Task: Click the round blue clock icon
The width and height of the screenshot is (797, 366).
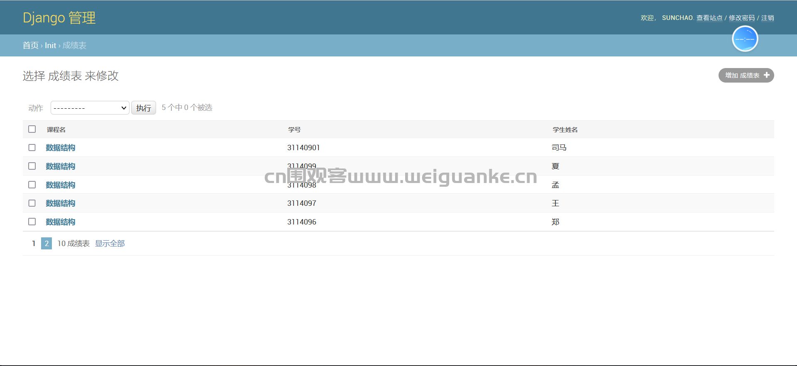Action: click(745, 39)
